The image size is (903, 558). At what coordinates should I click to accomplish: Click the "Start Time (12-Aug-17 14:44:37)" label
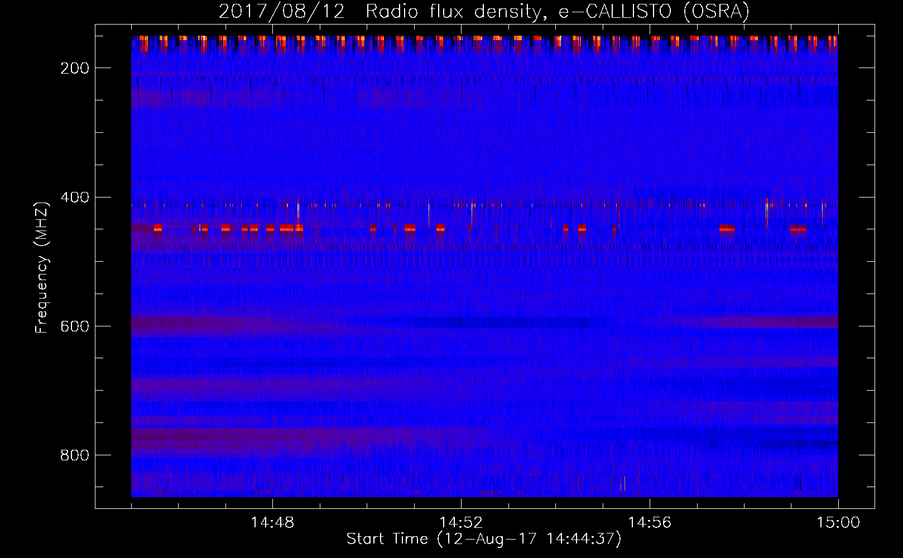click(x=484, y=538)
